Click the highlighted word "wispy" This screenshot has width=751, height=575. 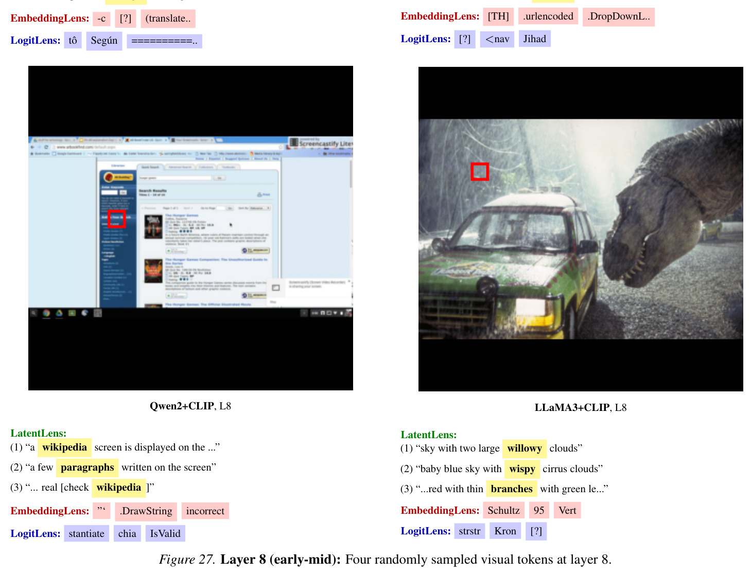(x=522, y=469)
